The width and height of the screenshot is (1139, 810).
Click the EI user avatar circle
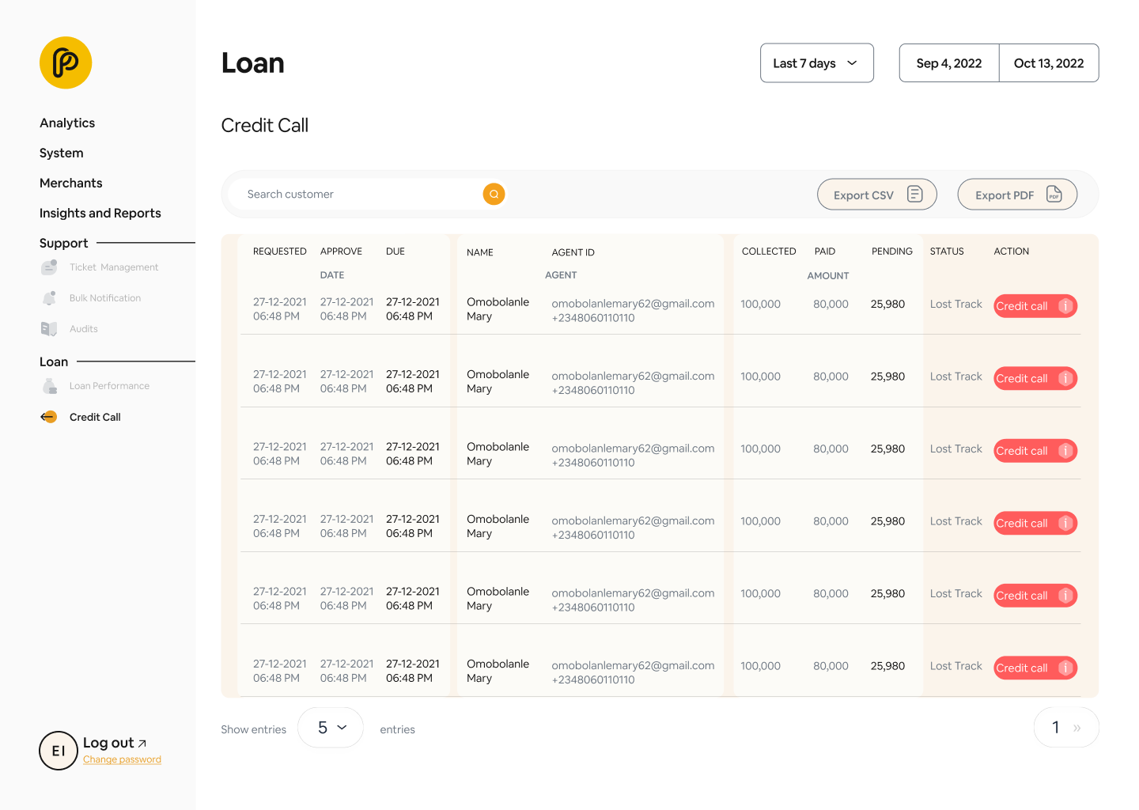[x=59, y=751]
